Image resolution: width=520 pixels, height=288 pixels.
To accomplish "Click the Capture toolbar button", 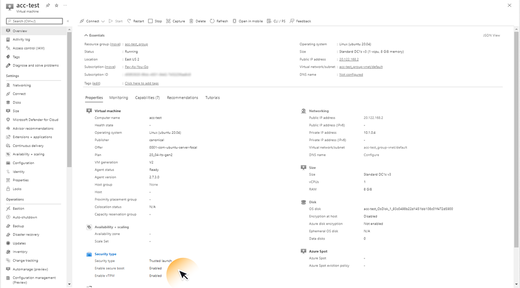I will [176, 21].
